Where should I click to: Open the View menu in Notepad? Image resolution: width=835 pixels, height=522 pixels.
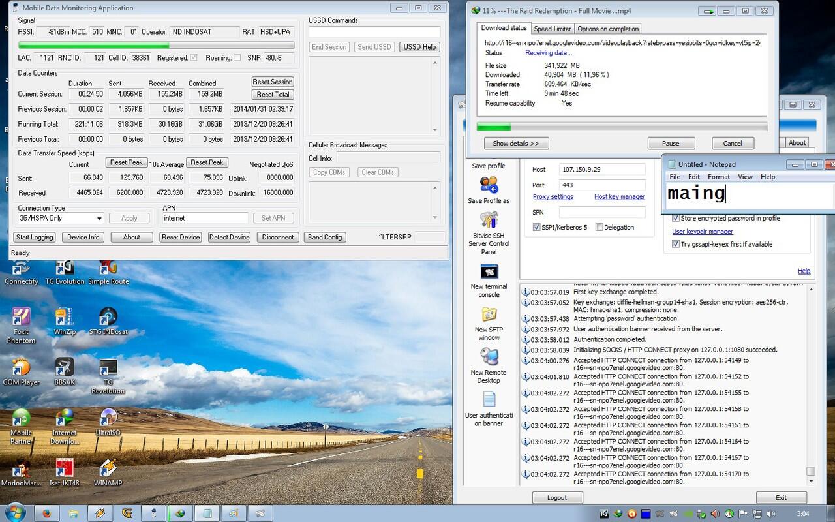click(x=745, y=177)
